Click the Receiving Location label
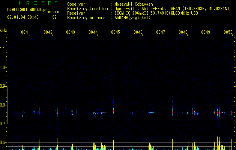This screenshot has width=236, height=150. [x=87, y=9]
